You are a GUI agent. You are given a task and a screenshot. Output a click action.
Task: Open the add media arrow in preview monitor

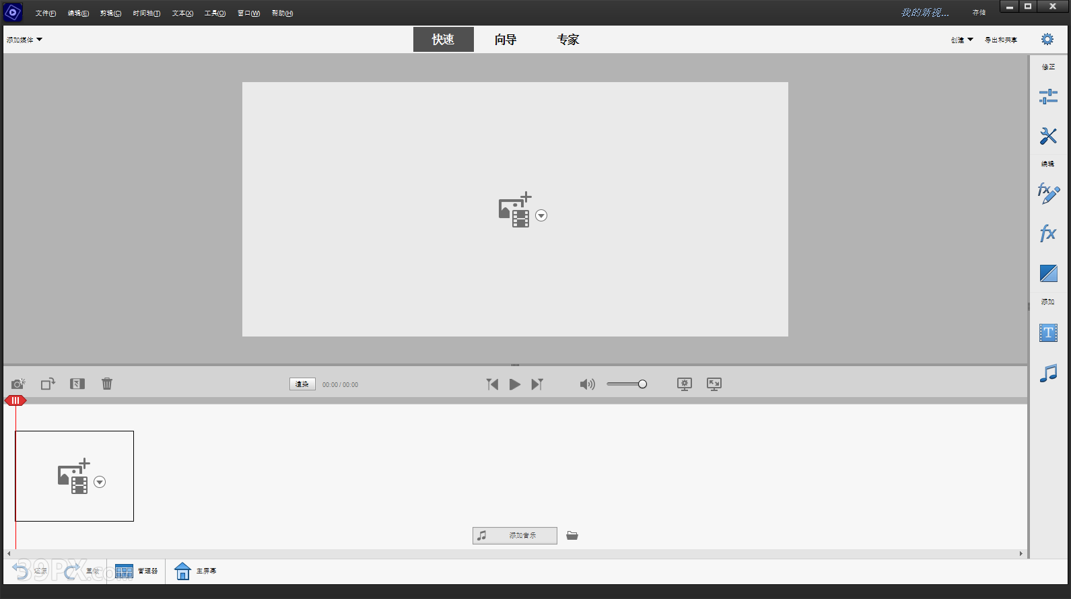tap(541, 216)
